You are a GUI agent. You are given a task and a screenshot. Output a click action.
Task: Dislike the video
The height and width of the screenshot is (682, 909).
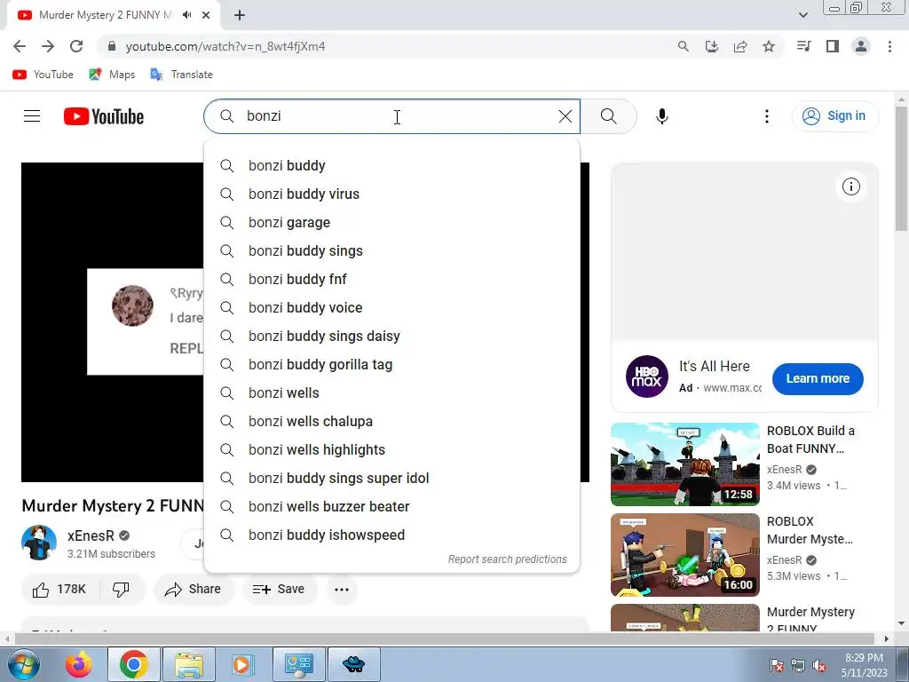tap(121, 590)
